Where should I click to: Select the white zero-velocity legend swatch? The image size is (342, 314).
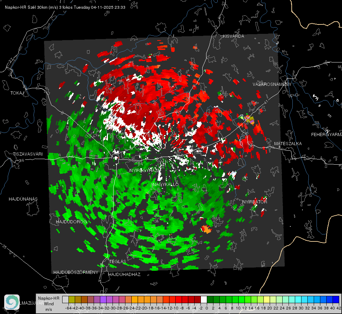[x=204, y=299]
